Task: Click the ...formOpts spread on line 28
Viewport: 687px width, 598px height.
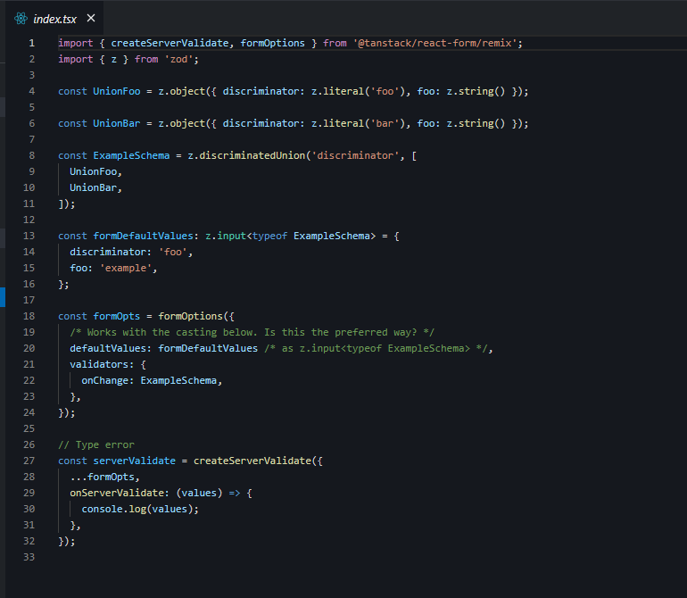Action: tap(102, 477)
